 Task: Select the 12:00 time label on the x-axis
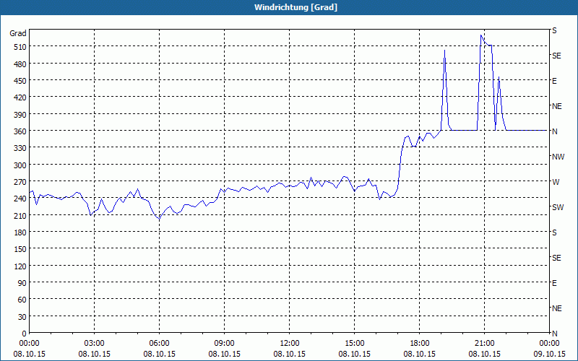point(290,344)
